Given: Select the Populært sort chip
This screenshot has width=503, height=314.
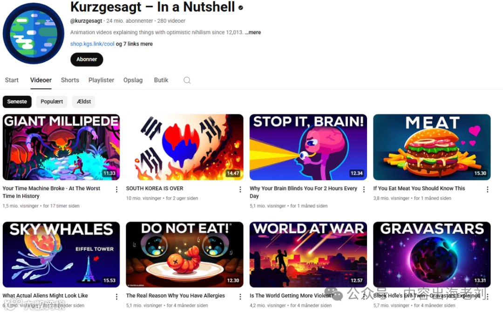Looking at the screenshot, I should [52, 101].
